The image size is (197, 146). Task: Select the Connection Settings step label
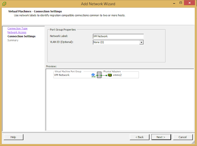pos(22,36)
